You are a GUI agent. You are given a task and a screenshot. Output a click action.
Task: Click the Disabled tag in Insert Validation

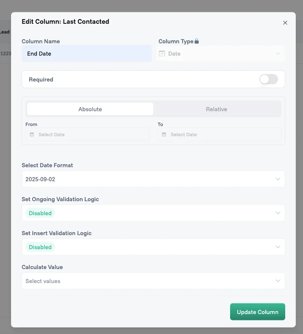(x=40, y=247)
